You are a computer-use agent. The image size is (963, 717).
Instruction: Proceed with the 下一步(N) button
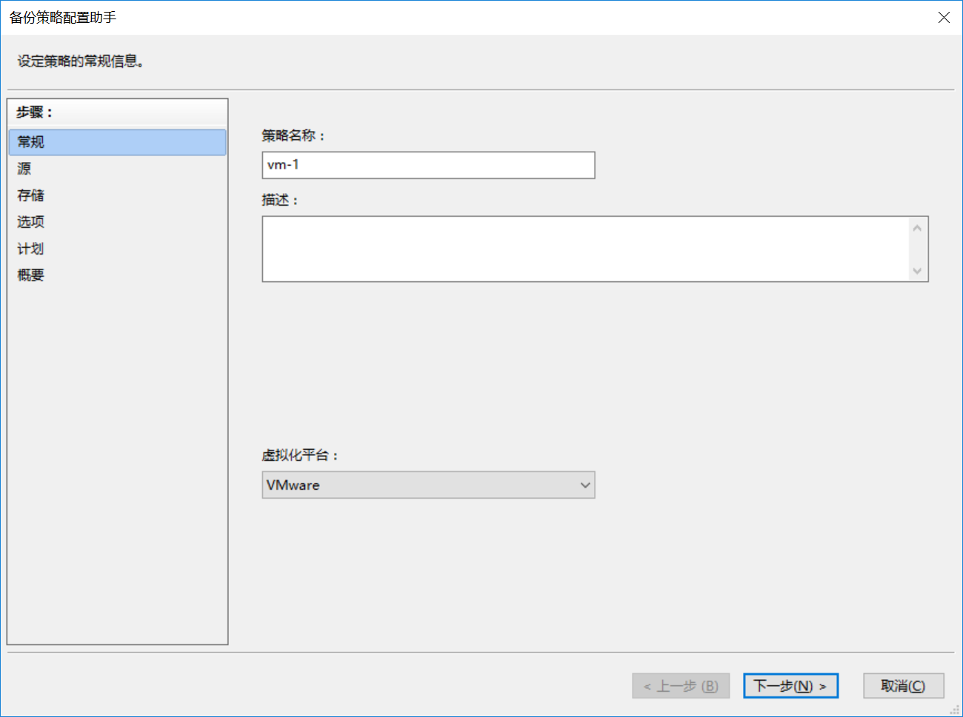coord(790,686)
